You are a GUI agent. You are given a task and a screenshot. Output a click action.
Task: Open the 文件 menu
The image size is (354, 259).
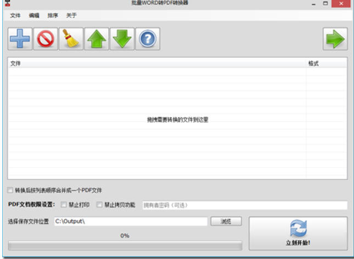tap(15, 15)
